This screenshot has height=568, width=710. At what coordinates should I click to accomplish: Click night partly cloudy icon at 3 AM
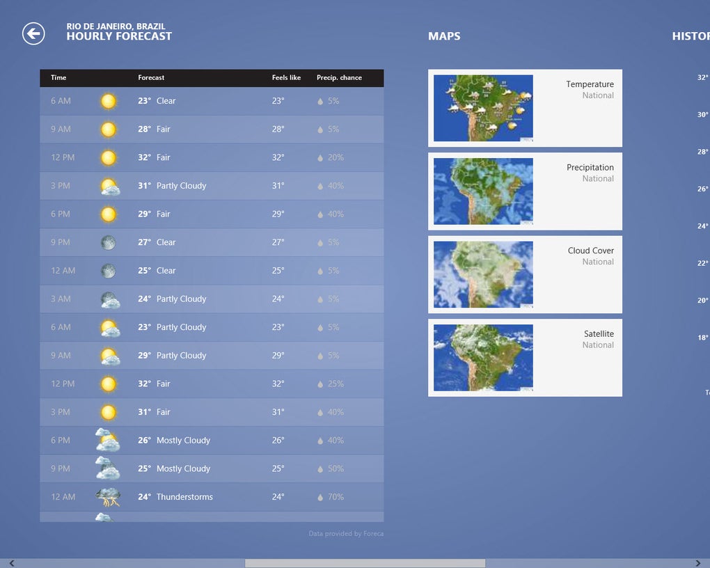[x=110, y=300]
